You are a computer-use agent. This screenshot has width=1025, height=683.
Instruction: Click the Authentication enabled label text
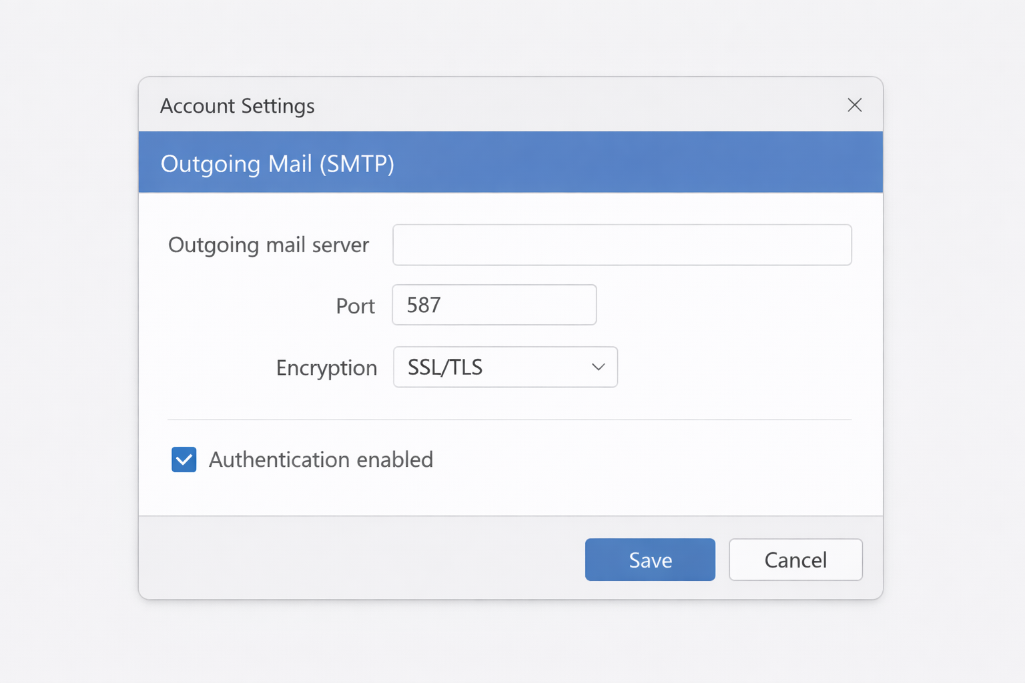(321, 460)
